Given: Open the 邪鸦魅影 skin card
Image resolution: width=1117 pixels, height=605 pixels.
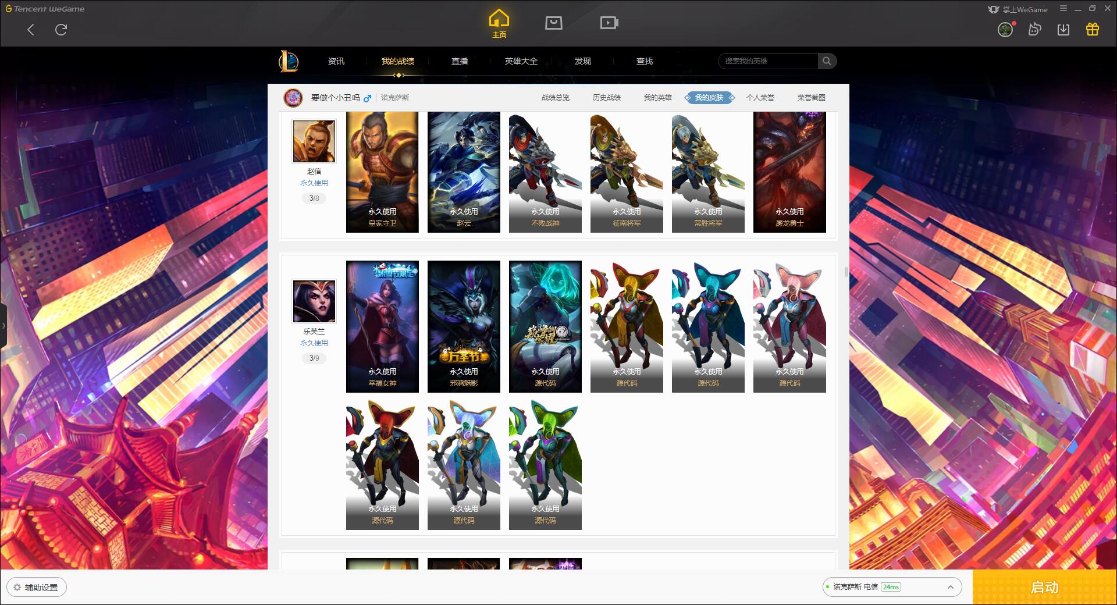Looking at the screenshot, I should [x=464, y=326].
